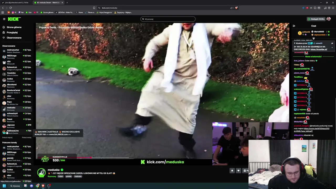Open Vysotzky channel in followed list
This screenshot has height=189, width=336.
(x=17, y=74)
